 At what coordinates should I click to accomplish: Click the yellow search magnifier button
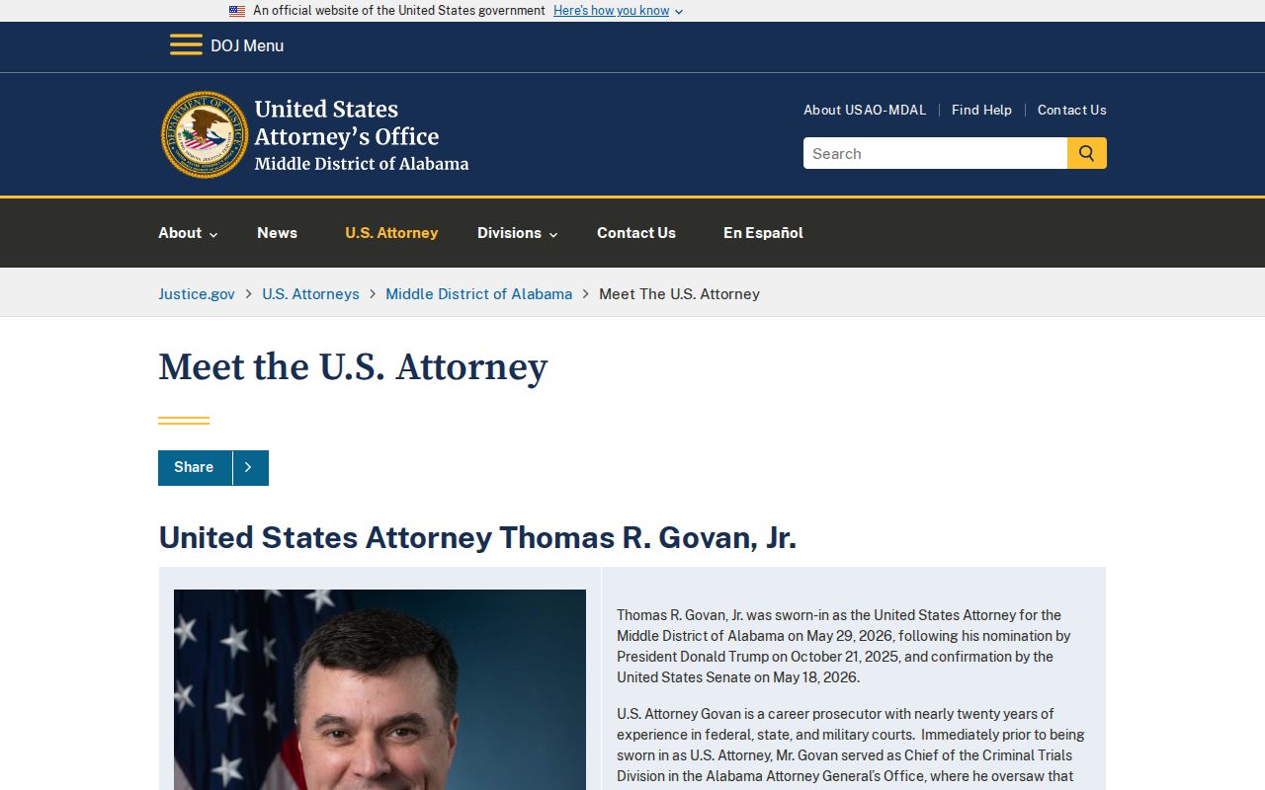1087,153
